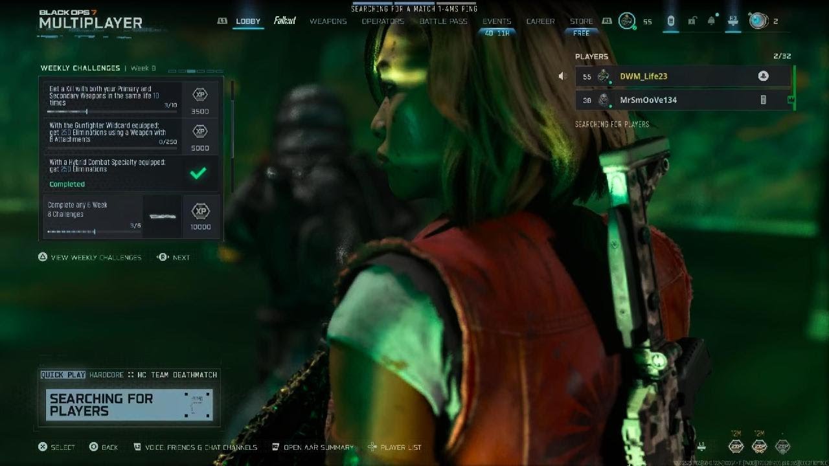Click the L1 bumper icon
Image resolution: width=829 pixels, height=466 pixels.
click(x=223, y=21)
